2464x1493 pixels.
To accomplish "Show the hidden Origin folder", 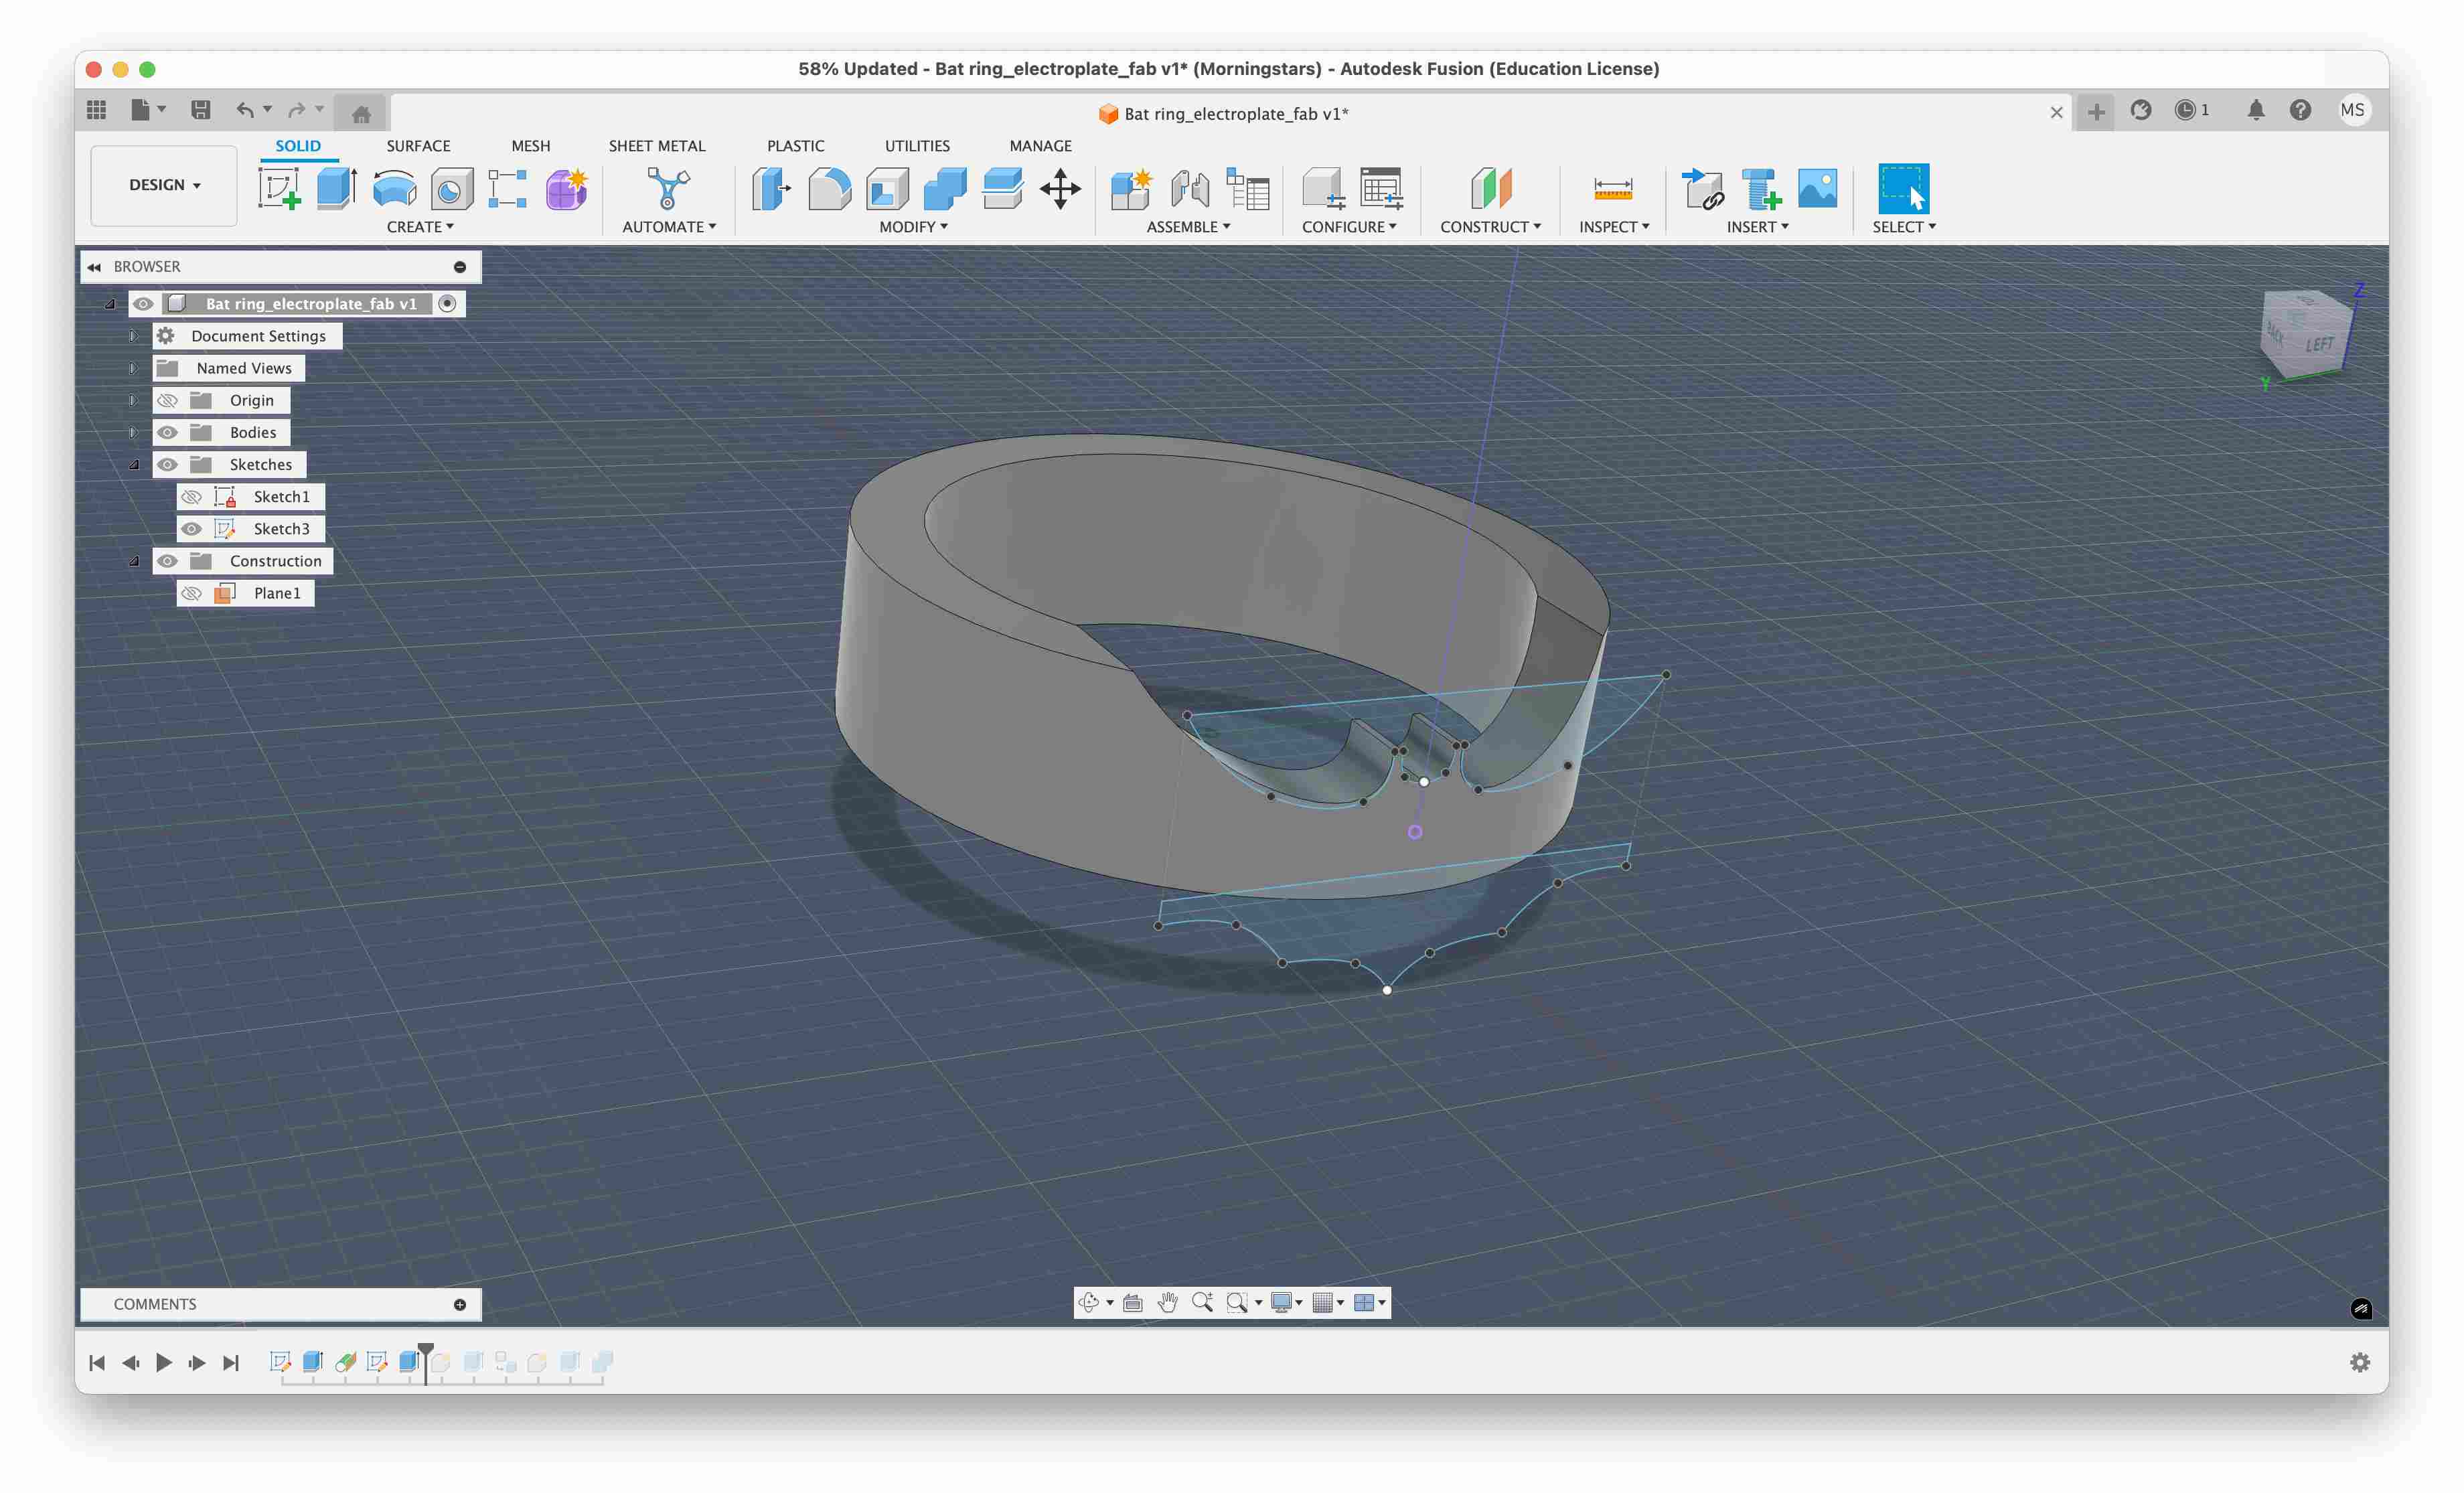I will point(167,400).
